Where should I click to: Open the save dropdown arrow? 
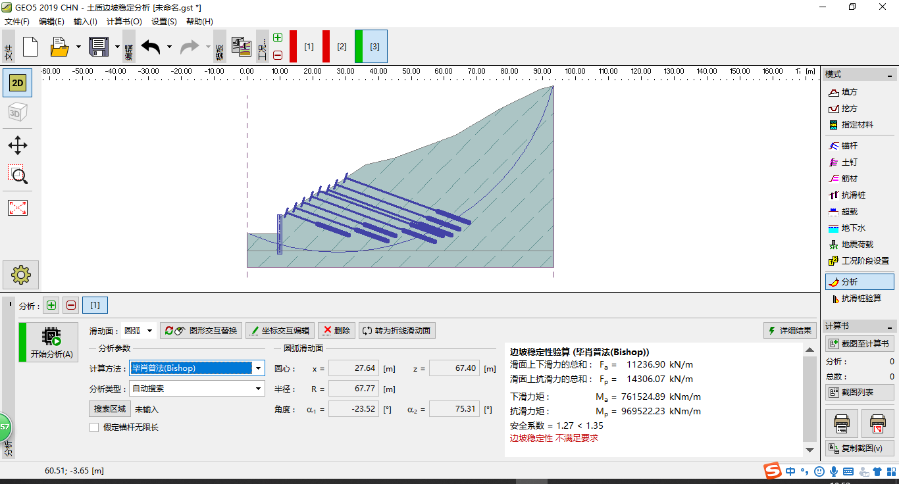(x=117, y=47)
